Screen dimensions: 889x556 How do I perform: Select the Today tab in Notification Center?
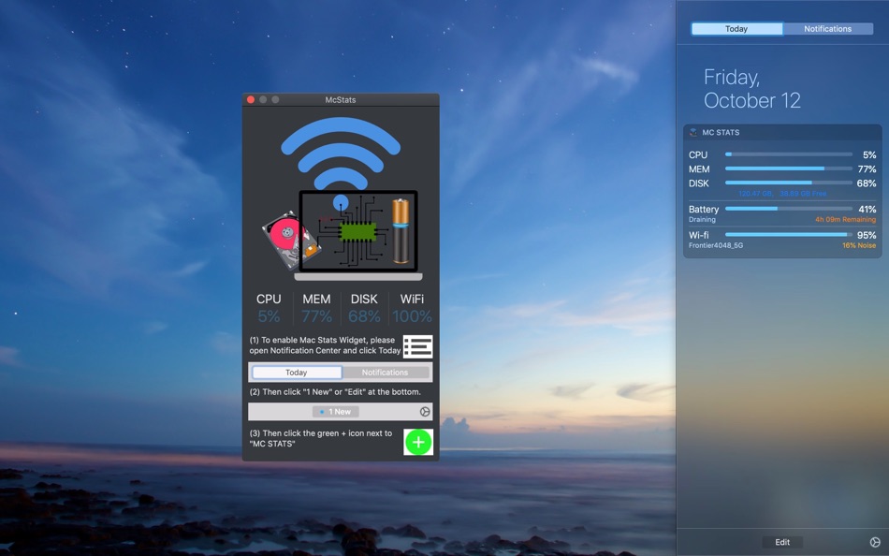736,28
